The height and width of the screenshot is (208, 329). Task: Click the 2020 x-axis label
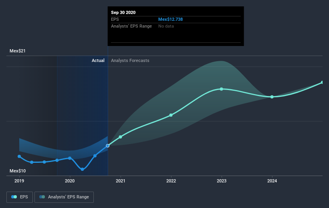click(70, 181)
